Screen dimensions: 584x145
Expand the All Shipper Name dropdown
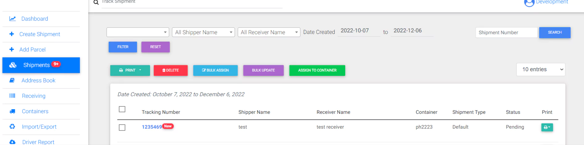(203, 32)
